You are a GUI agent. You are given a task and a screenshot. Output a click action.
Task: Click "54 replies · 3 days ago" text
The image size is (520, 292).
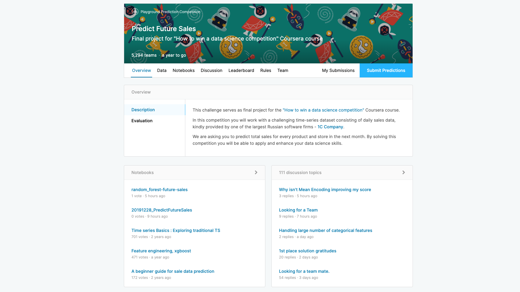coord(298,278)
